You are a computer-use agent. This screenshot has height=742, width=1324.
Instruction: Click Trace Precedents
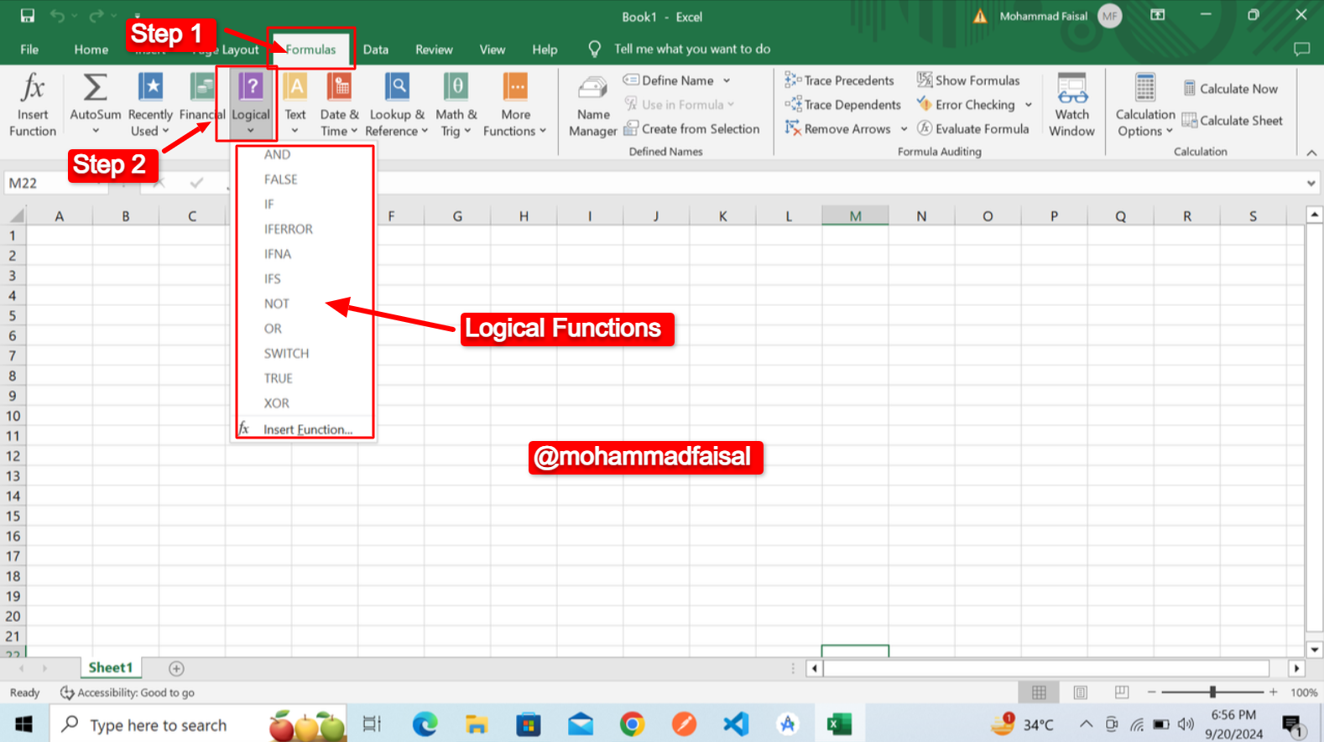click(x=840, y=80)
